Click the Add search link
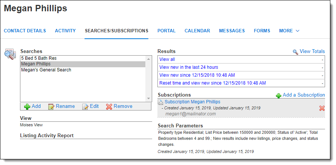Screen dimensions: 336x165 tap(36, 106)
